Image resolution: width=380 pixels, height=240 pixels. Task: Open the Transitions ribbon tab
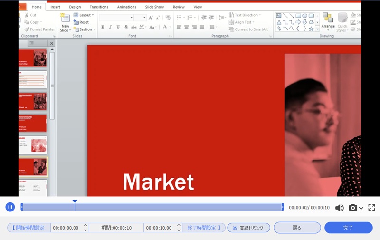click(99, 7)
